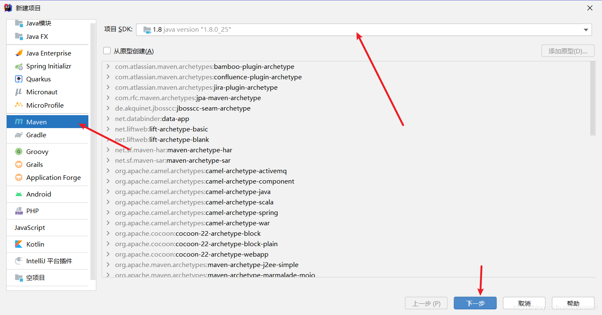Click the 空项目 folder icon
Viewport: 602px width, 315px height.
click(x=19, y=277)
